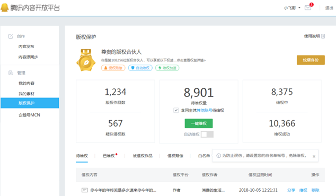
Task: Click the 2018-10-05 12:21:31 timestamp
Action: pos(258,190)
